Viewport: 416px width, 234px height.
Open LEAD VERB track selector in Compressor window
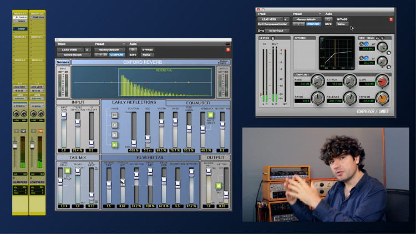pos(270,19)
